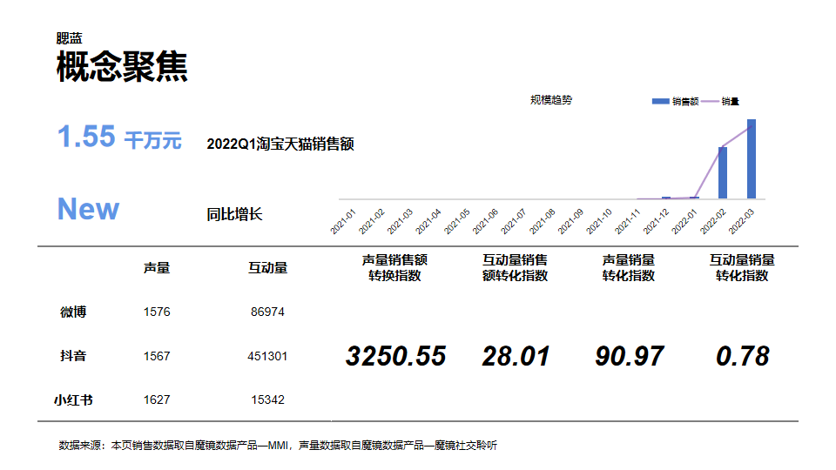Click the 抖音 row label
This screenshot has height=470, width=836.
point(73,355)
